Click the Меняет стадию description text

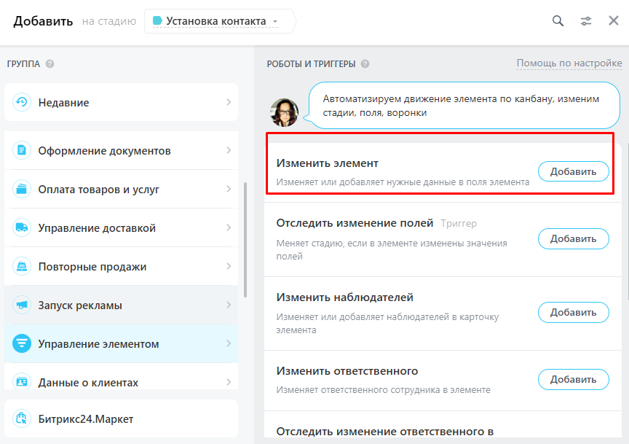click(x=392, y=249)
